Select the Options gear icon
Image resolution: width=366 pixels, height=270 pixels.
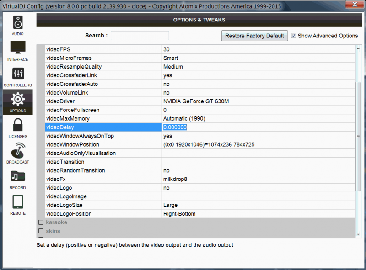(x=18, y=99)
